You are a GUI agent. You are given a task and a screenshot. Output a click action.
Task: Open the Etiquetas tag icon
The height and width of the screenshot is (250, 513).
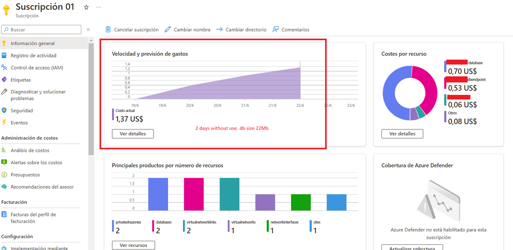[4, 80]
